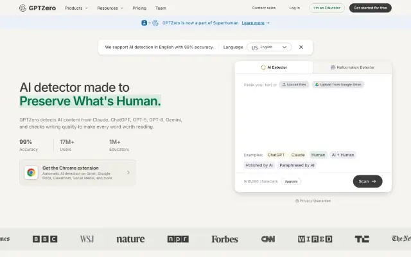Click the Scan button
Image resolution: width=411 pixels, height=257 pixels.
(x=367, y=181)
